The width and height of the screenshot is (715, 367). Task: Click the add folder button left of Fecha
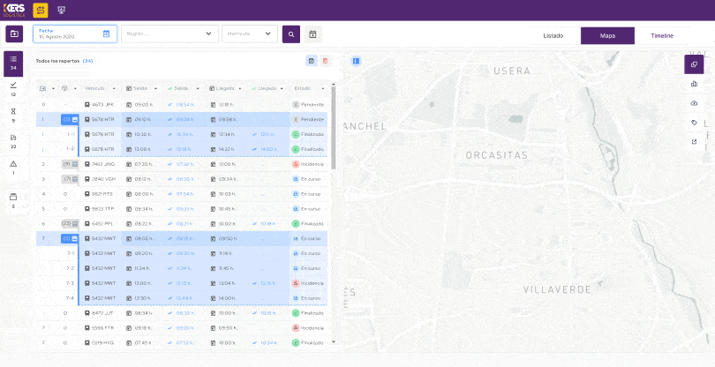[x=14, y=34]
